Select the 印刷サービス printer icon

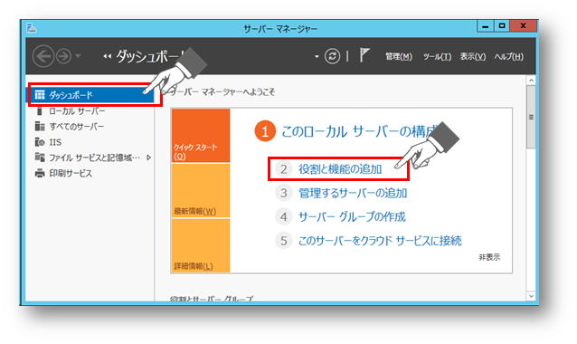[x=40, y=173]
